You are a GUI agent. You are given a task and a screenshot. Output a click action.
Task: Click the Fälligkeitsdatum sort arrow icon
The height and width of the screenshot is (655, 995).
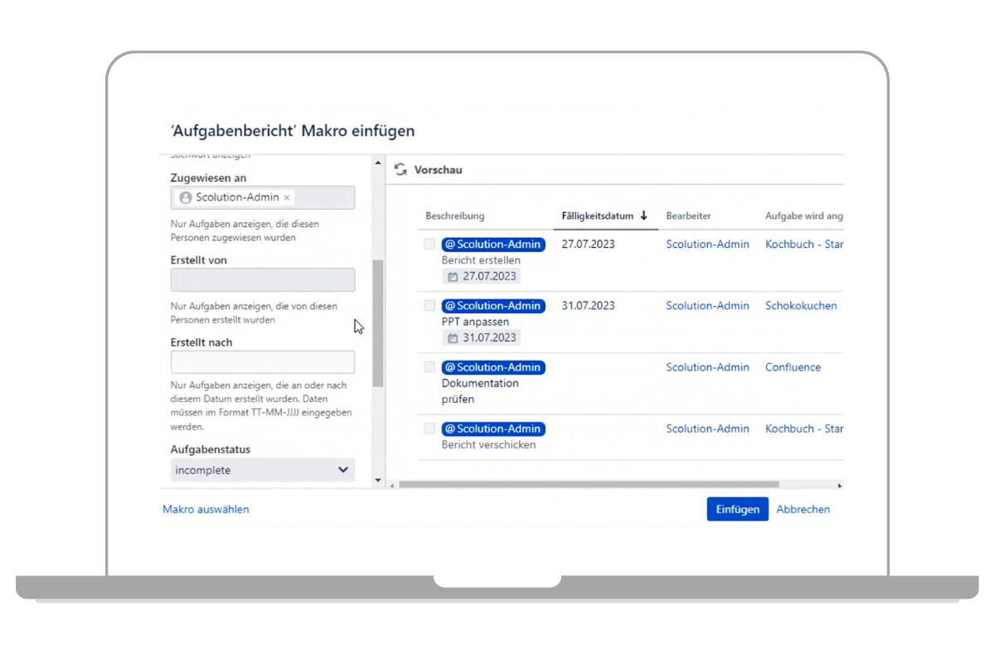(x=644, y=216)
